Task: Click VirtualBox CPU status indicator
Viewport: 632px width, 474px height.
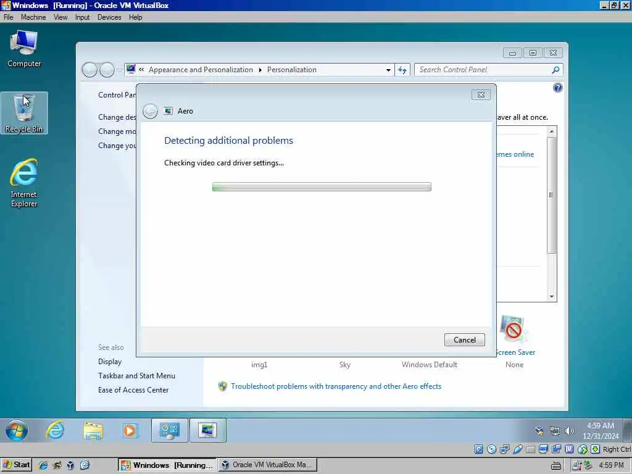Action: coord(570,449)
